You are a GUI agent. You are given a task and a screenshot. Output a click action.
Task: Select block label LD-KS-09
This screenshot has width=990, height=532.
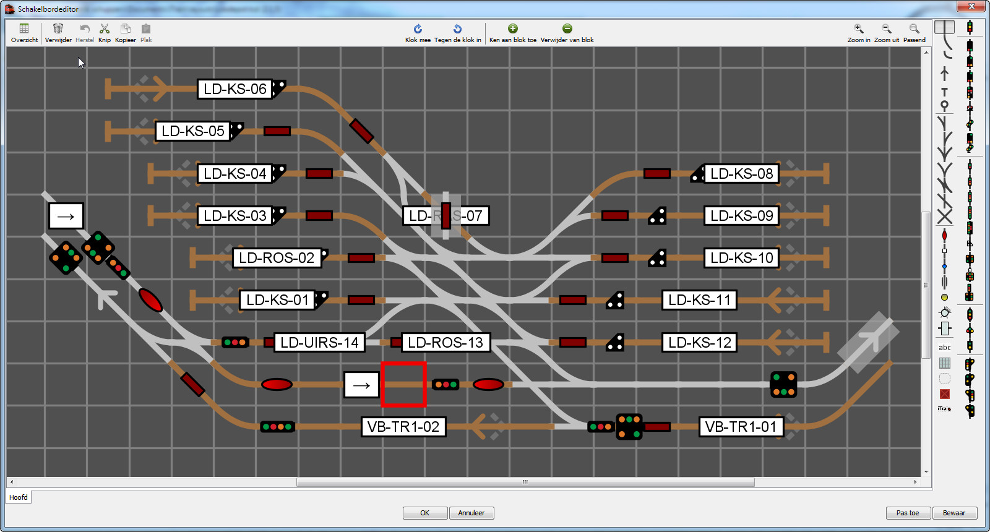coord(742,216)
